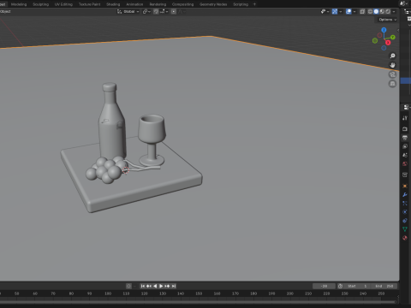
Task: Jump to the timeline start frame
Action: [x=143, y=286]
